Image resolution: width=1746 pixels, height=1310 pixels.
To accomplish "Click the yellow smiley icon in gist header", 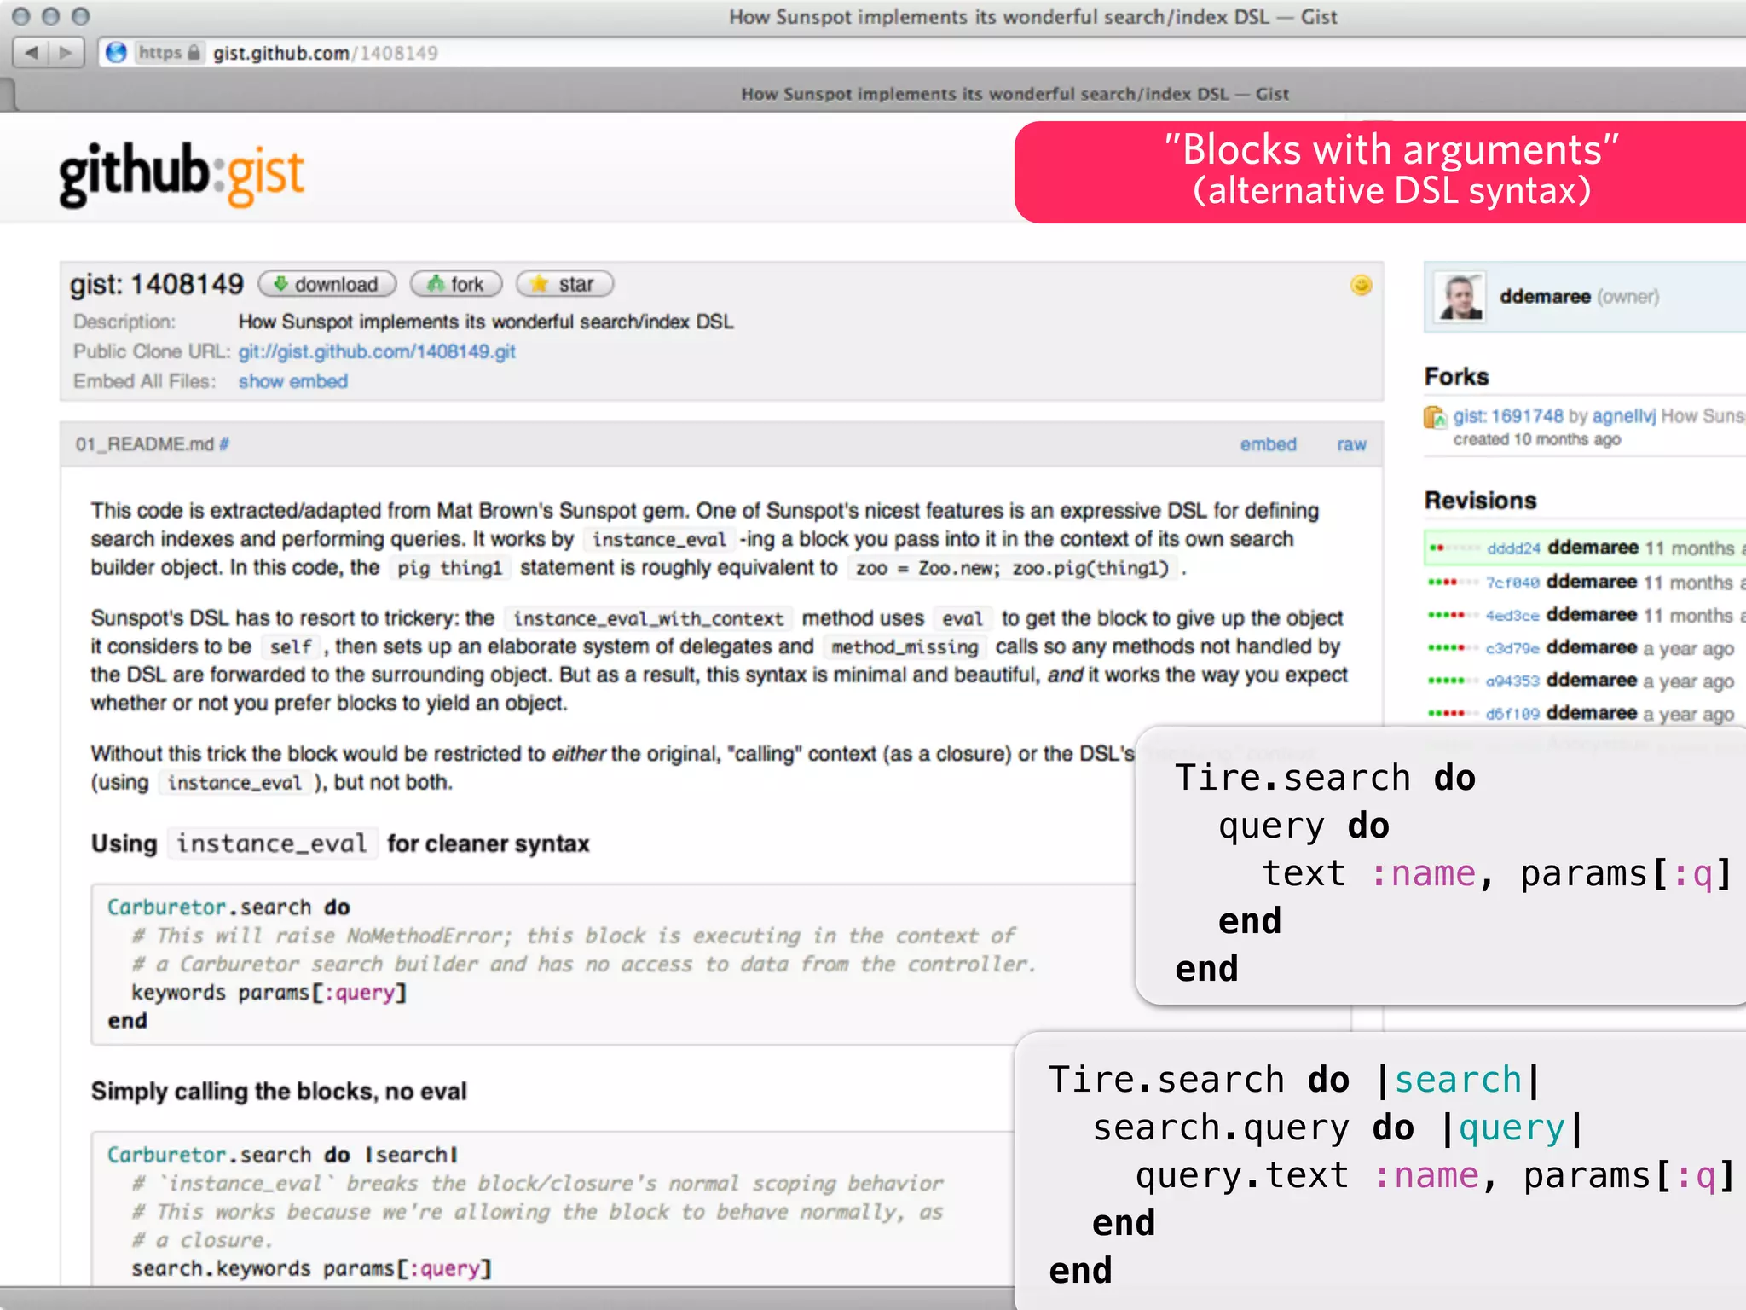I will 1361,285.
